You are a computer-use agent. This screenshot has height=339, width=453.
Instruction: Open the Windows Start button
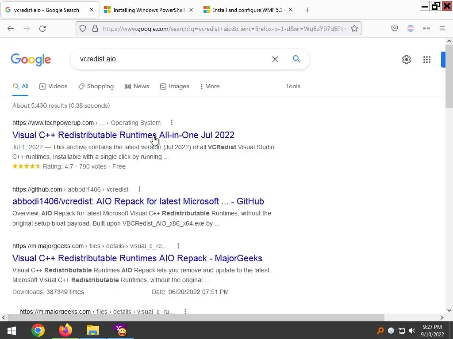12,330
